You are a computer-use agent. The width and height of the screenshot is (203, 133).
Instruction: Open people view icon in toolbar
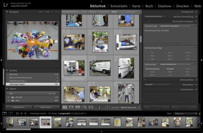91,107
